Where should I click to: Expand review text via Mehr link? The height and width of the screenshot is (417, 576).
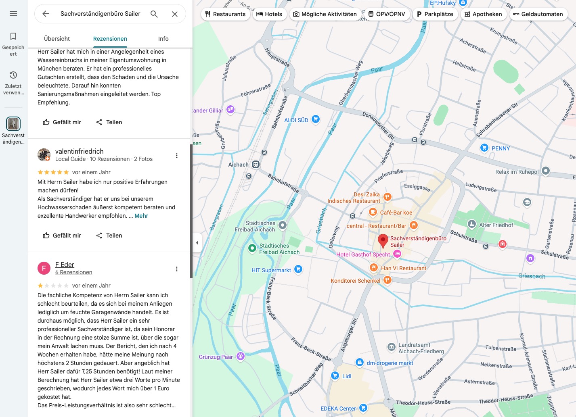tap(141, 216)
